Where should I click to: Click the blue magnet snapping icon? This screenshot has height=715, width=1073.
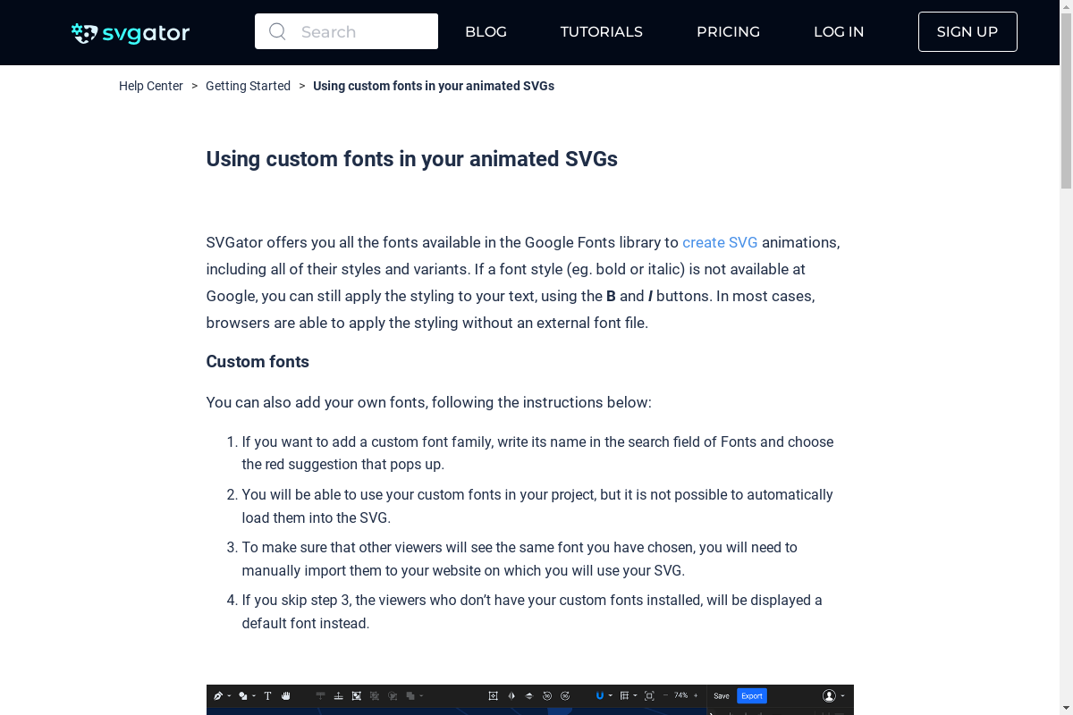pos(600,695)
